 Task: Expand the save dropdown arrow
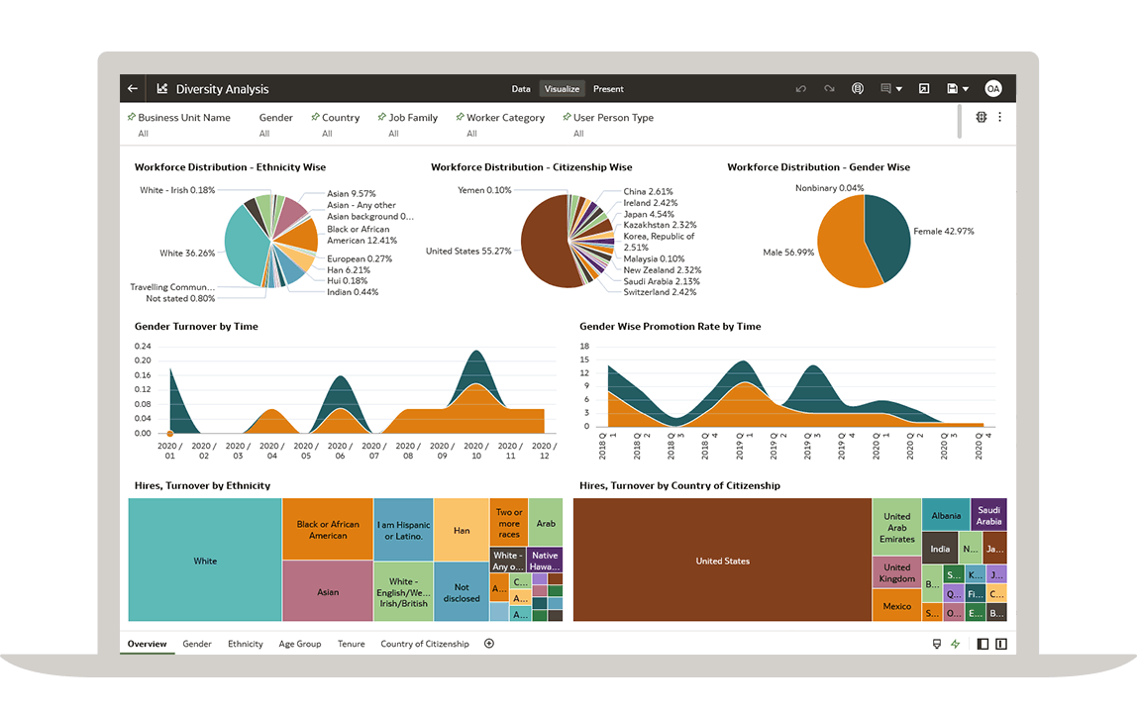pos(966,89)
